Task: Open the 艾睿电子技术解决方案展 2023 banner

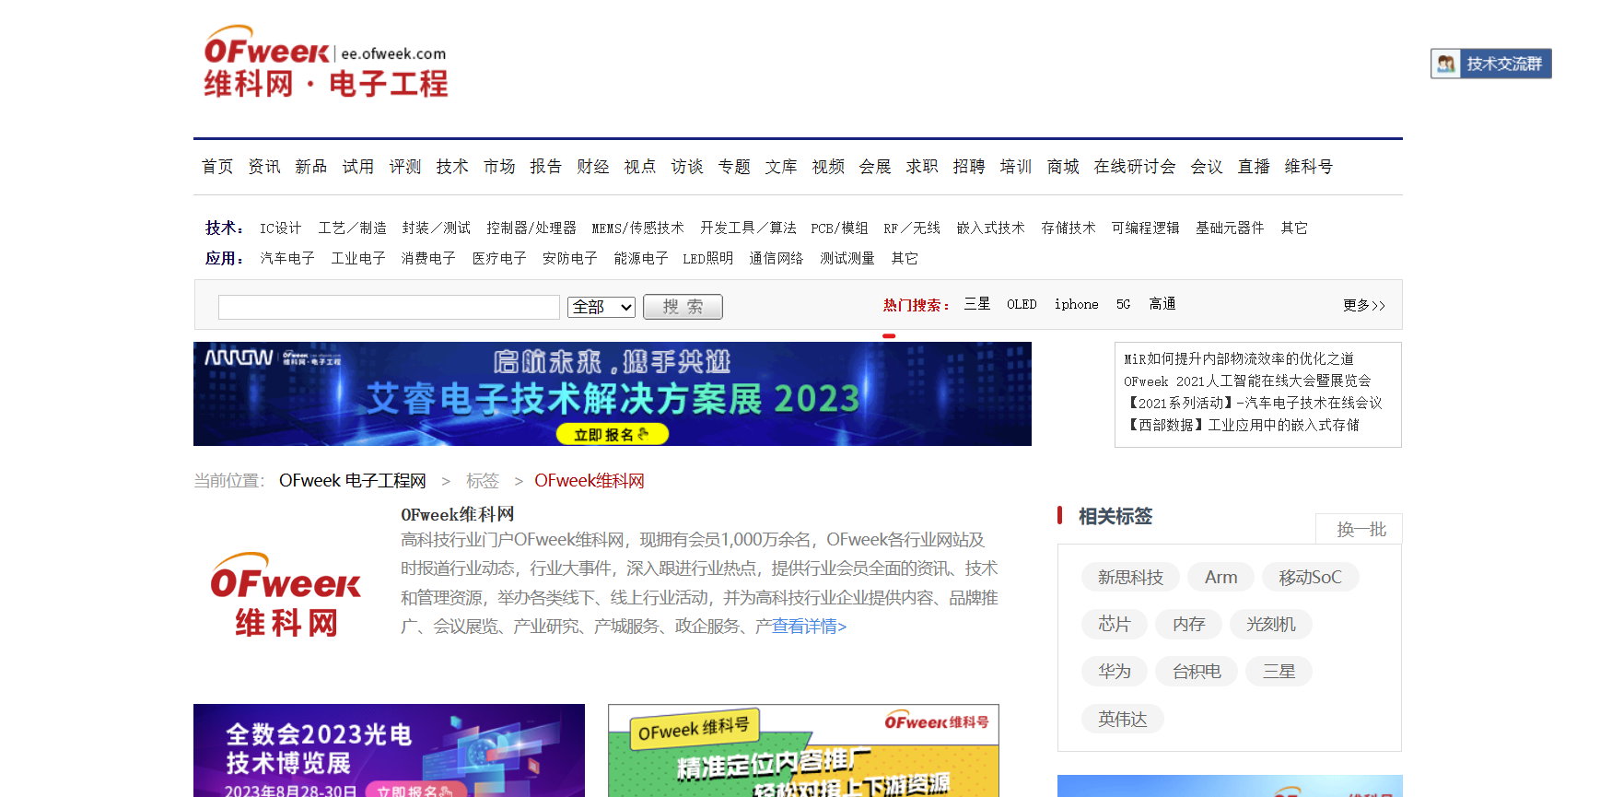Action: coord(613,393)
